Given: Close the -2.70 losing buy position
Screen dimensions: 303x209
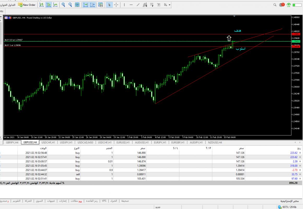Looking at the screenshot, I should [x=300, y=170].
